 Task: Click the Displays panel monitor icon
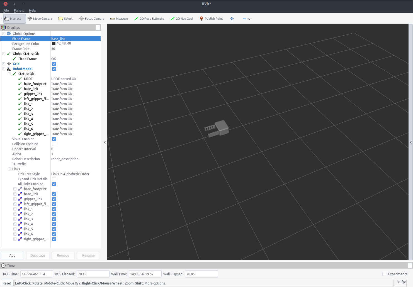coord(3,28)
